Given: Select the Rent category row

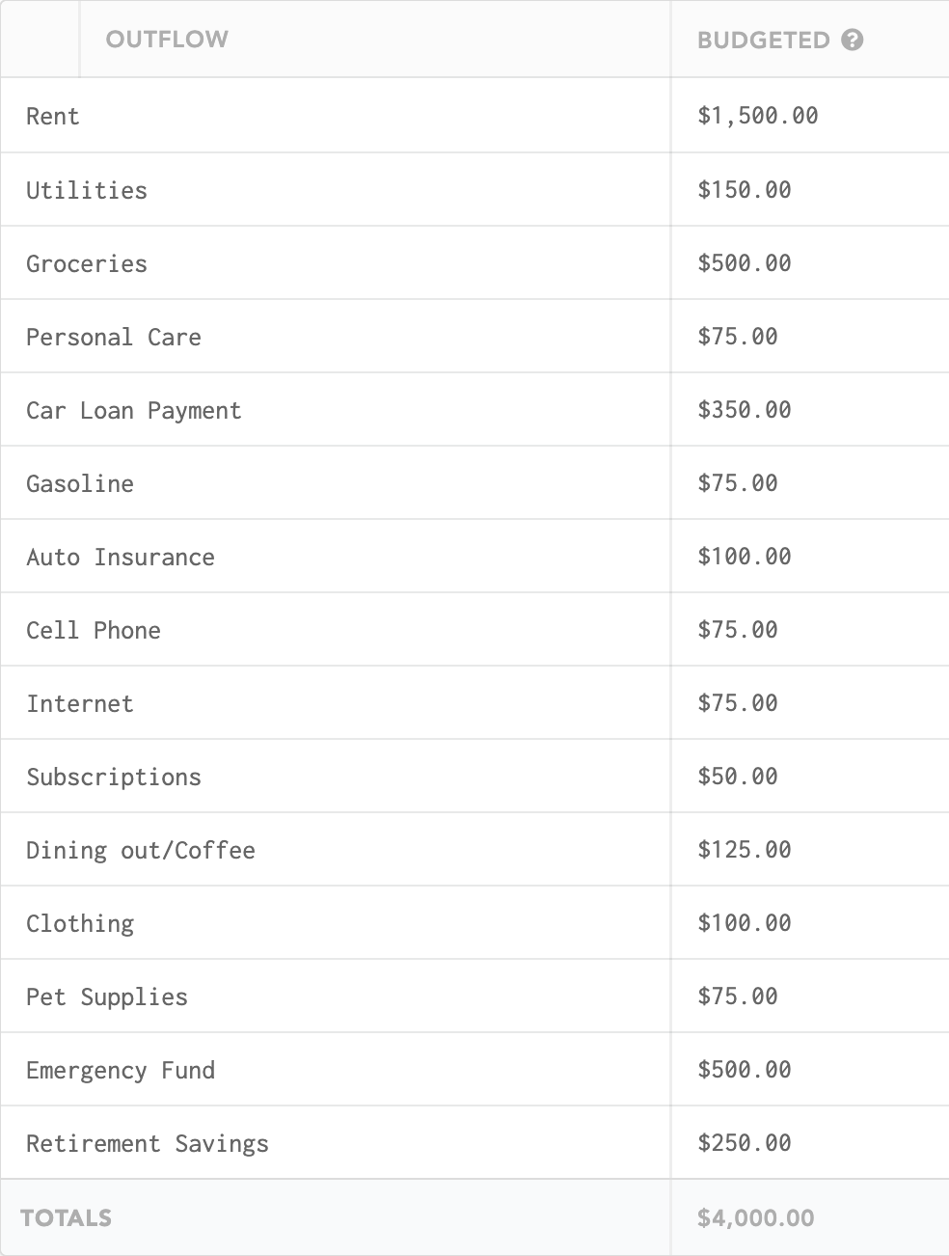Looking at the screenshot, I should [474, 116].
